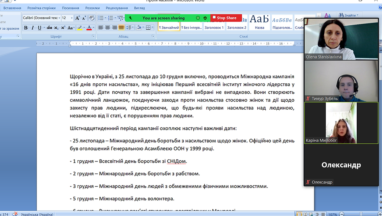Apply Назва title style
This screenshot has width=382, height=216.
point(259,22)
